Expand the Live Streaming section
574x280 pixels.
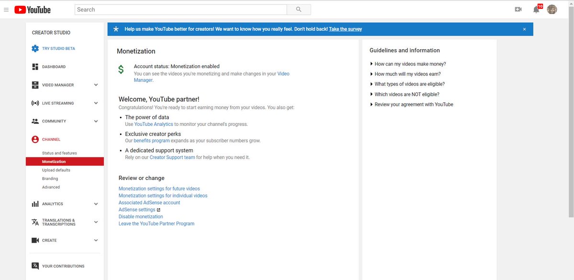coord(96,103)
